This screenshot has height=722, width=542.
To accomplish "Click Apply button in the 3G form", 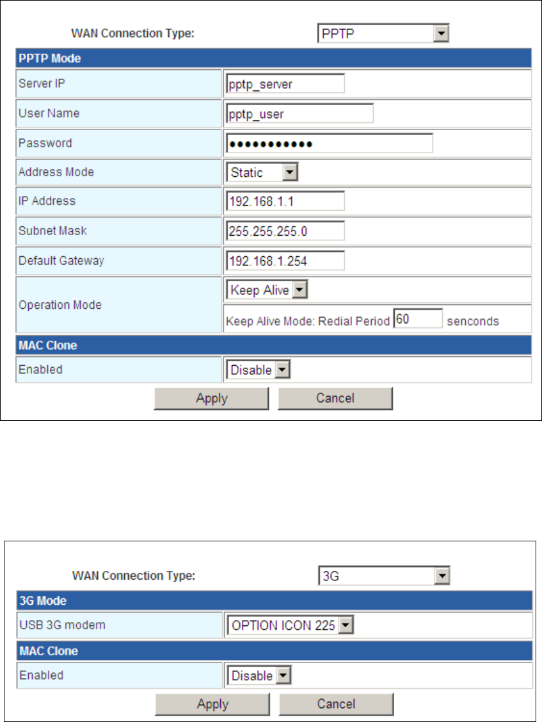I will [212, 704].
